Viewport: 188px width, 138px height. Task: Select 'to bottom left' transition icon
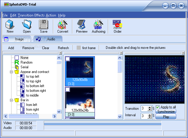click(22, 86)
